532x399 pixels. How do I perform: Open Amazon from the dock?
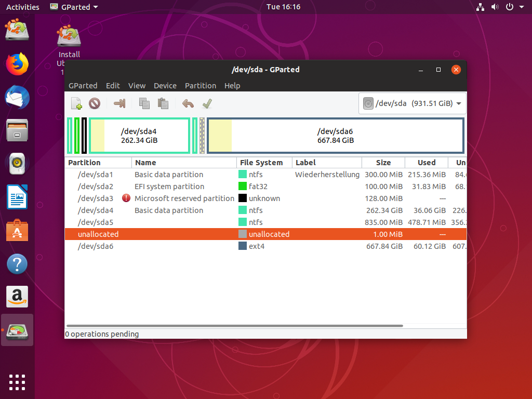tap(17, 297)
